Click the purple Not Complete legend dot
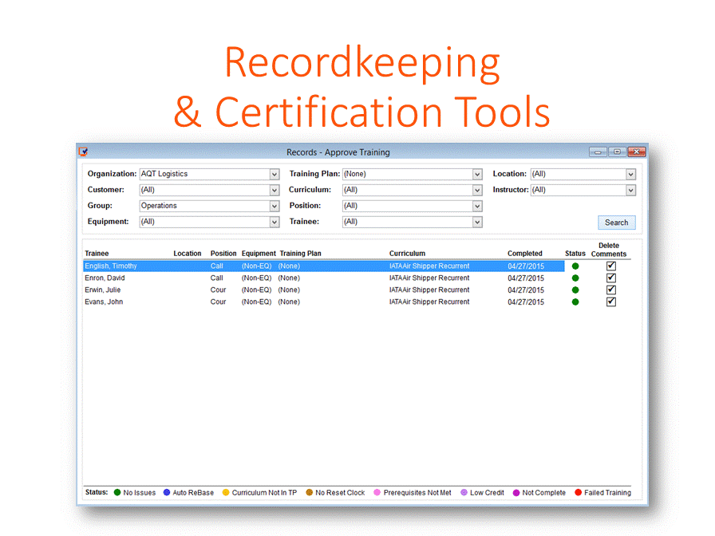 [x=516, y=493]
